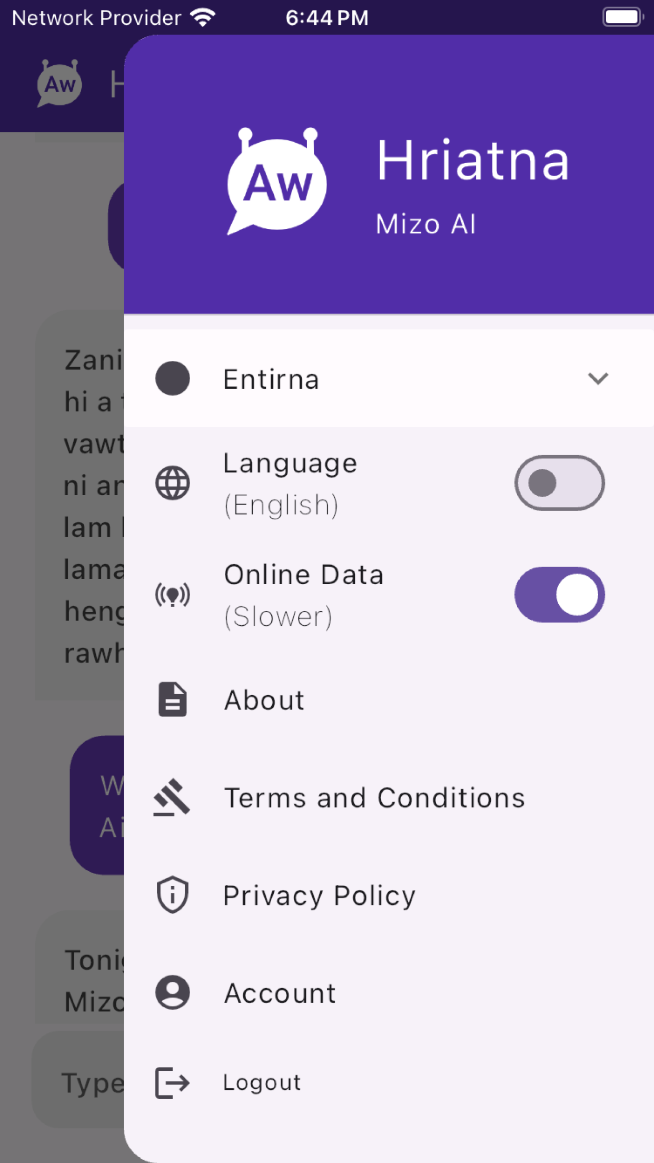654x1163 pixels.
Task: Click the Account profile avatar icon
Action: tap(173, 992)
